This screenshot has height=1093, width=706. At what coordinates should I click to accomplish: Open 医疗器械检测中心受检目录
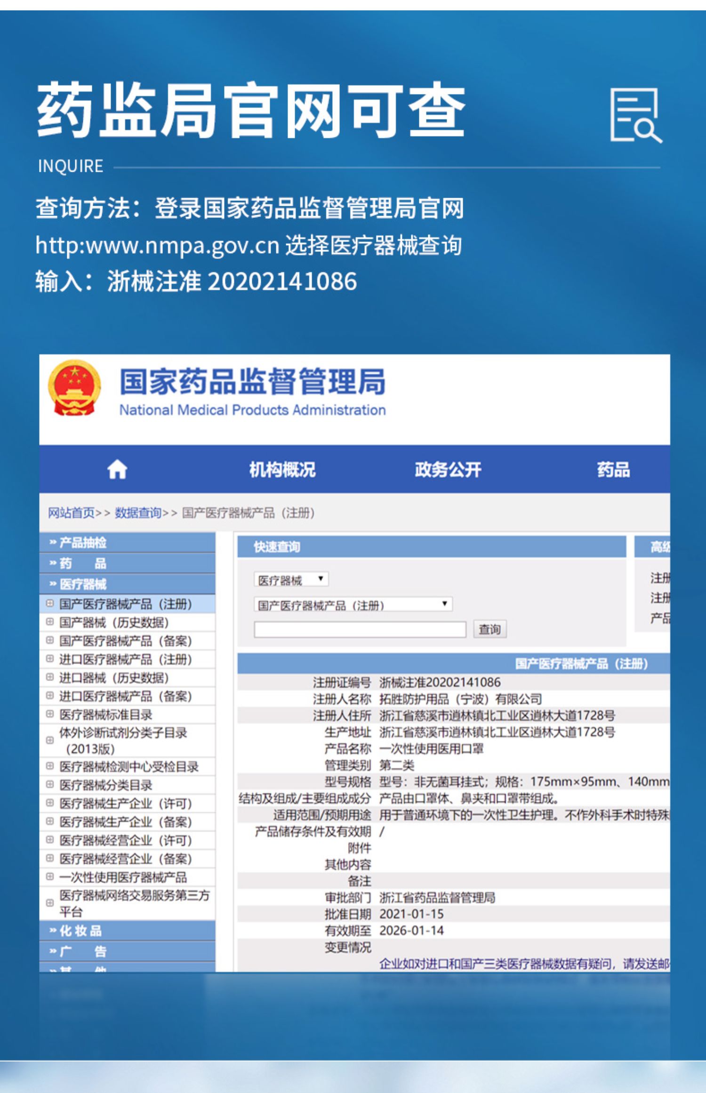127,766
